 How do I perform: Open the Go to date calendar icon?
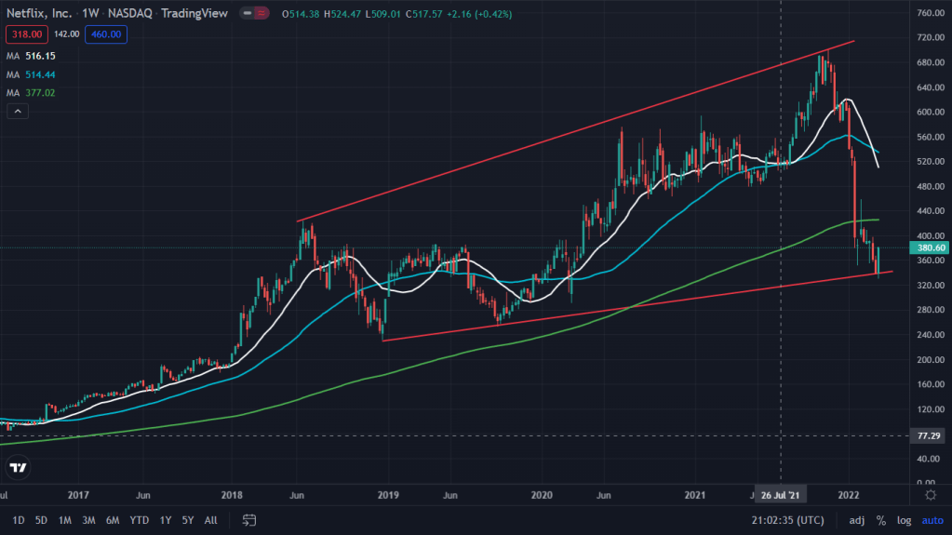(x=248, y=519)
